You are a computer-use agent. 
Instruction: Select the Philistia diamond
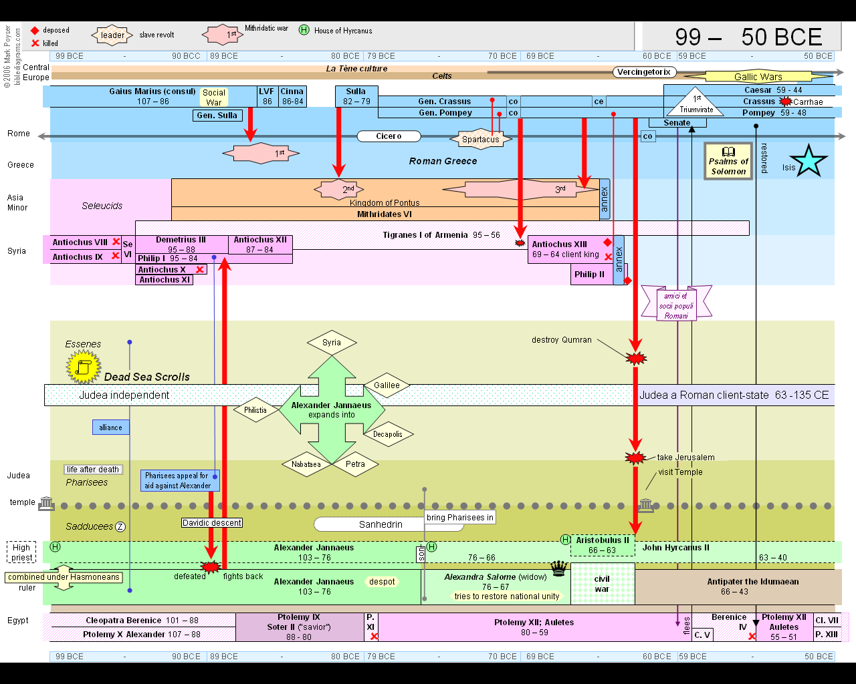click(x=255, y=410)
